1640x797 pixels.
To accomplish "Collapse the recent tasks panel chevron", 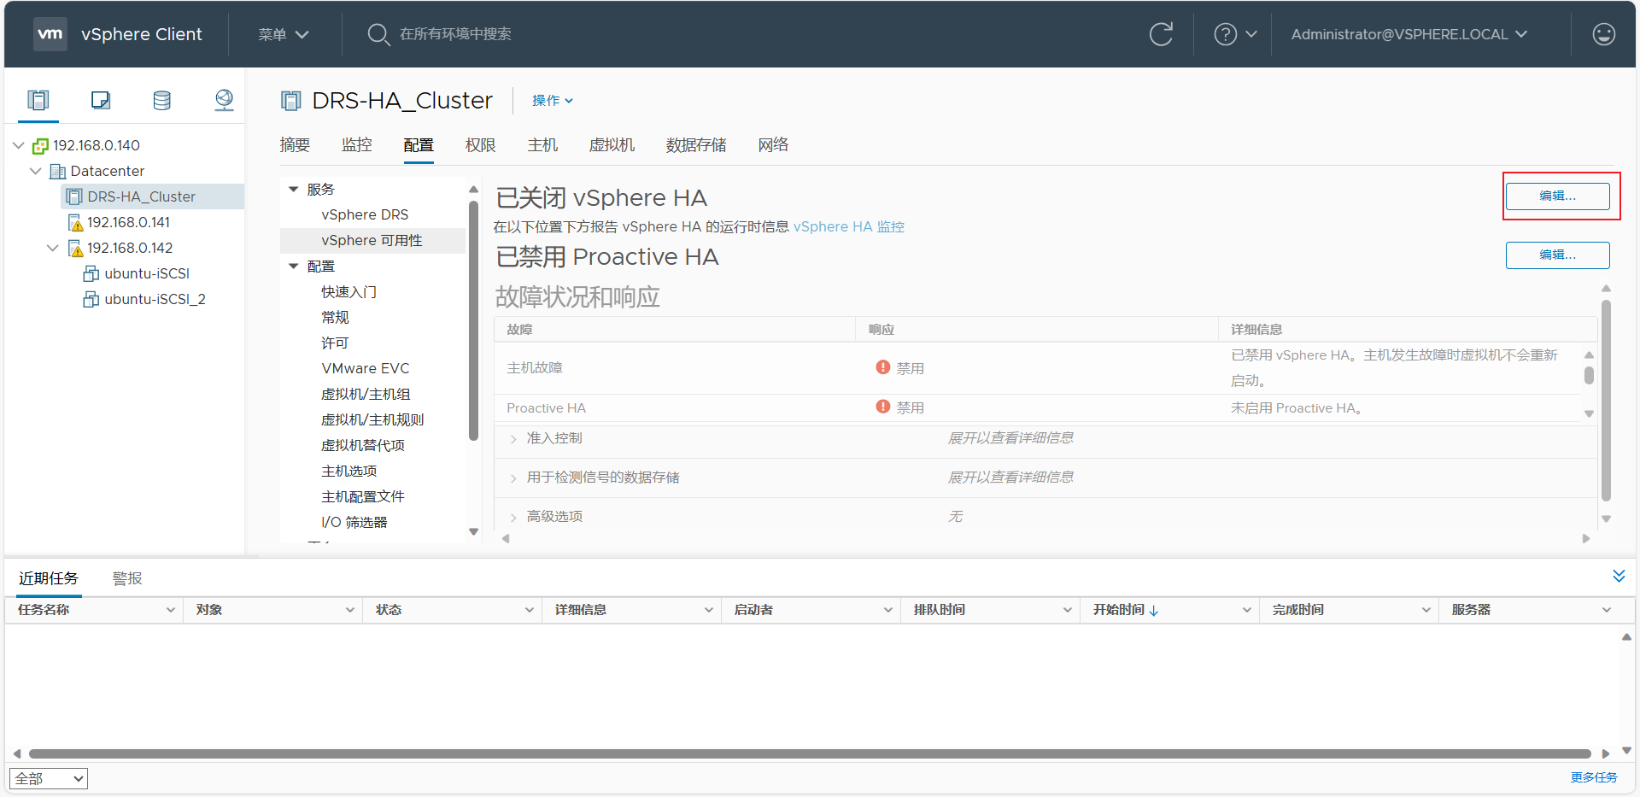I will 1618,576.
